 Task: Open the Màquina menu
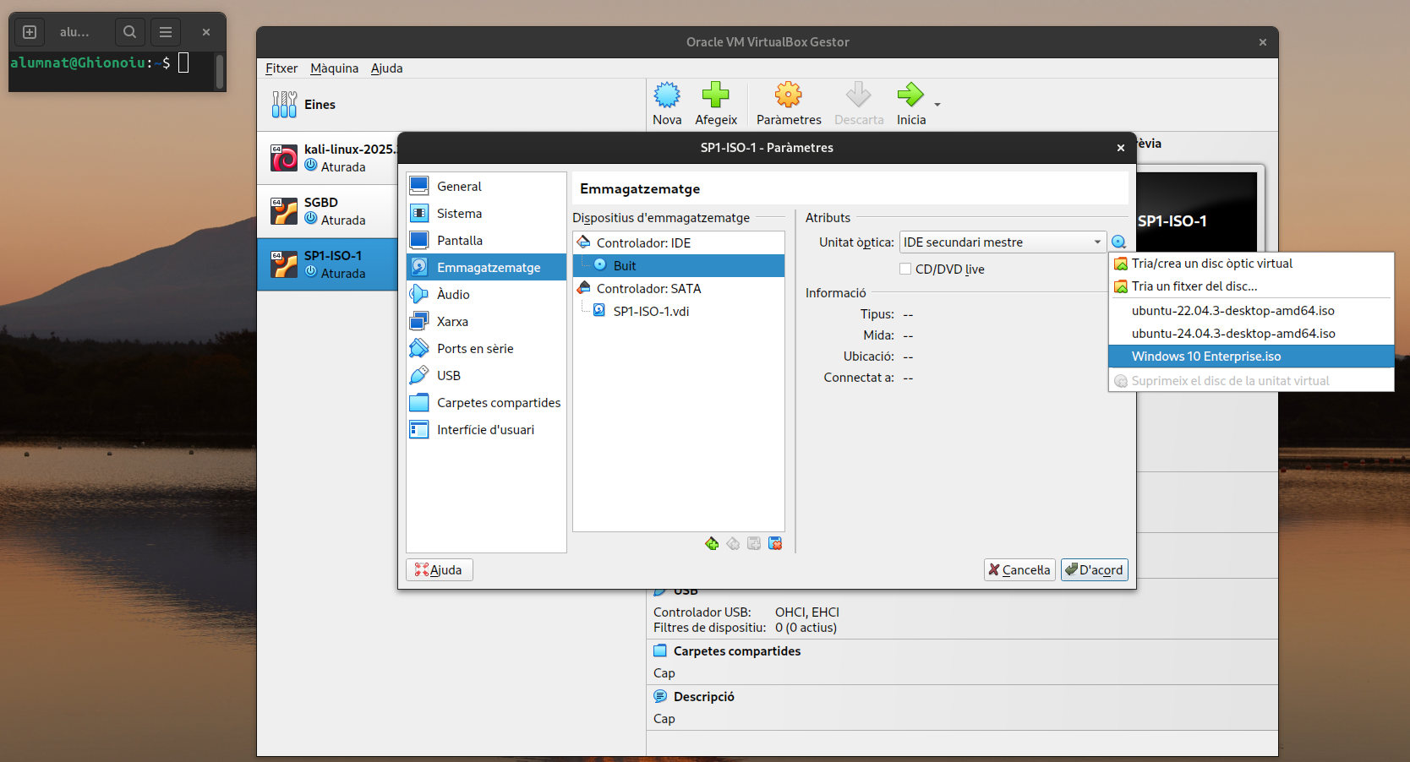point(334,68)
